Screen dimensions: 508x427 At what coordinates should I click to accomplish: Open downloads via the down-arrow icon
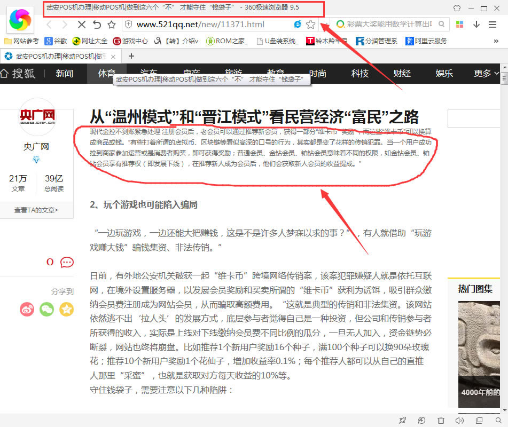point(476,24)
